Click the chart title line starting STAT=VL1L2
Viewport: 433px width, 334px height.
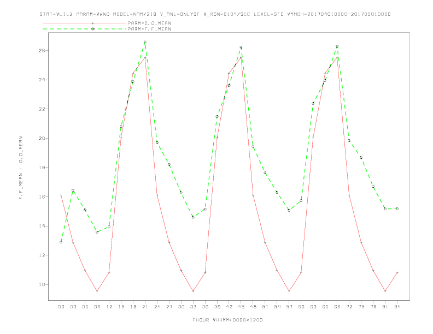tap(215, 14)
